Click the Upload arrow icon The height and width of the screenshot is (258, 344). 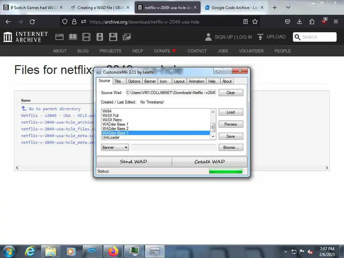[x=260, y=37]
